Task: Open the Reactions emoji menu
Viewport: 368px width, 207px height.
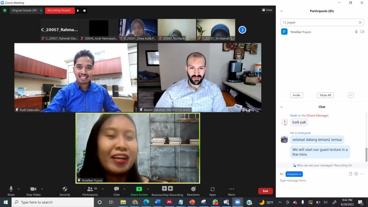Action: click(x=193, y=189)
